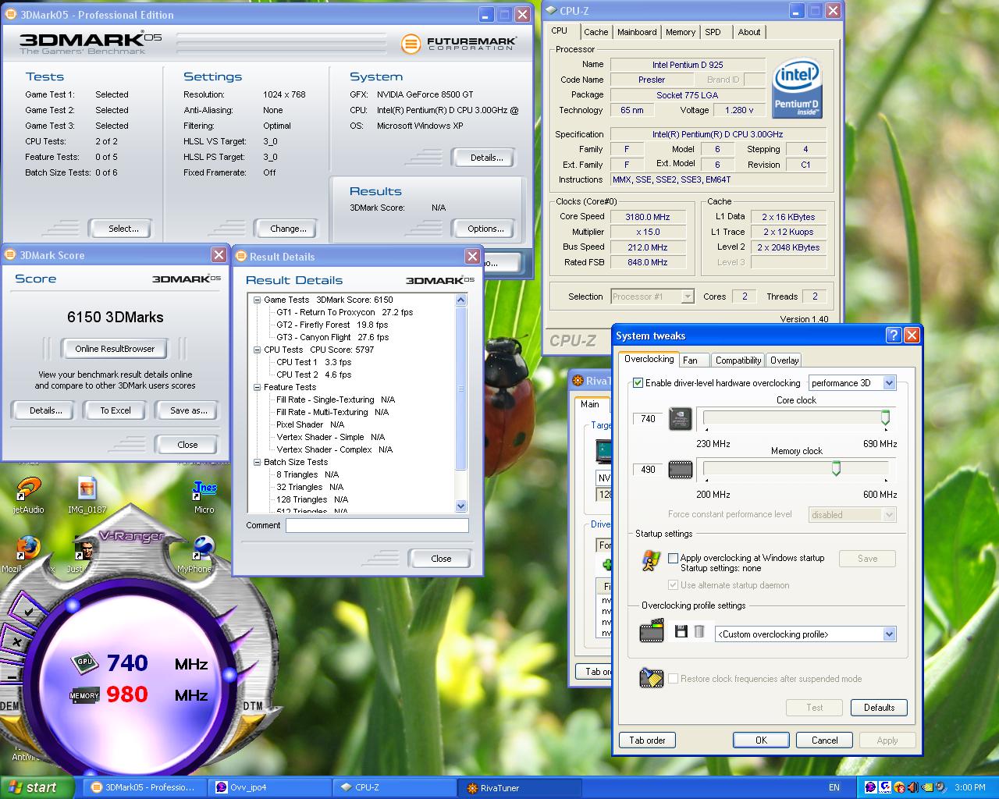Click the Tab order button
Viewport: 999px width, 799px height.
(x=647, y=740)
